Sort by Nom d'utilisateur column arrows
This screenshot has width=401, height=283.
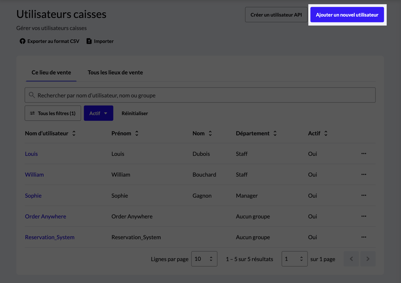click(74, 133)
